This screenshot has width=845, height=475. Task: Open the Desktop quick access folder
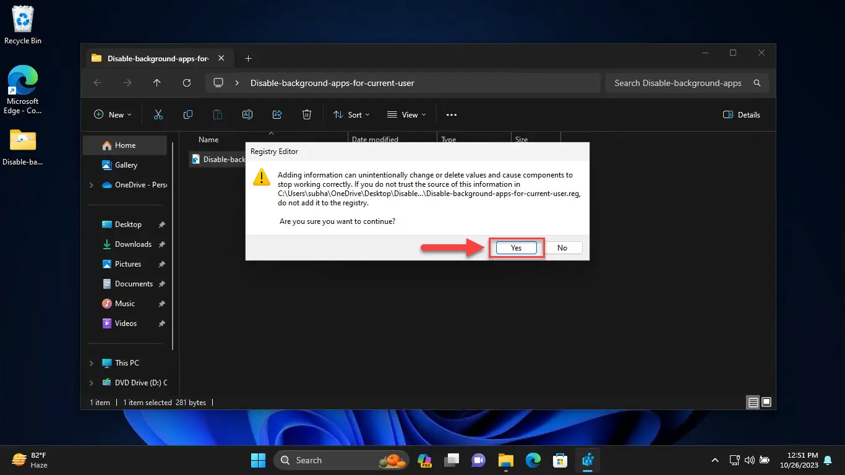pos(128,225)
